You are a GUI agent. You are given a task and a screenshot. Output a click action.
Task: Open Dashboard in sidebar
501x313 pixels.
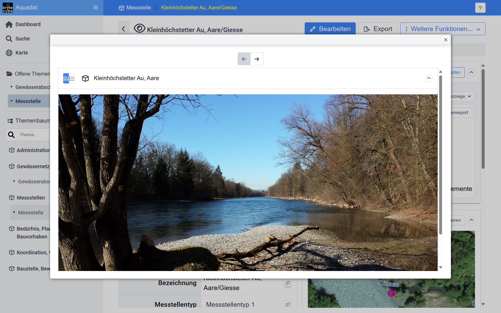28,24
